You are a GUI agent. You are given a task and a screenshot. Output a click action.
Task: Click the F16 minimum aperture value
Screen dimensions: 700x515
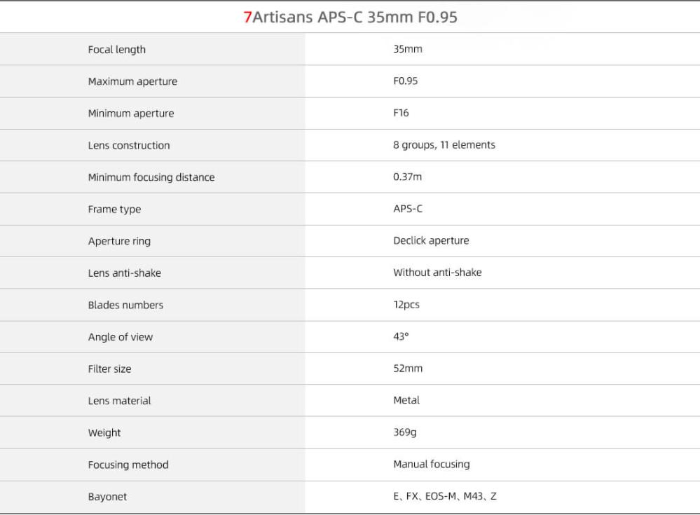401,113
